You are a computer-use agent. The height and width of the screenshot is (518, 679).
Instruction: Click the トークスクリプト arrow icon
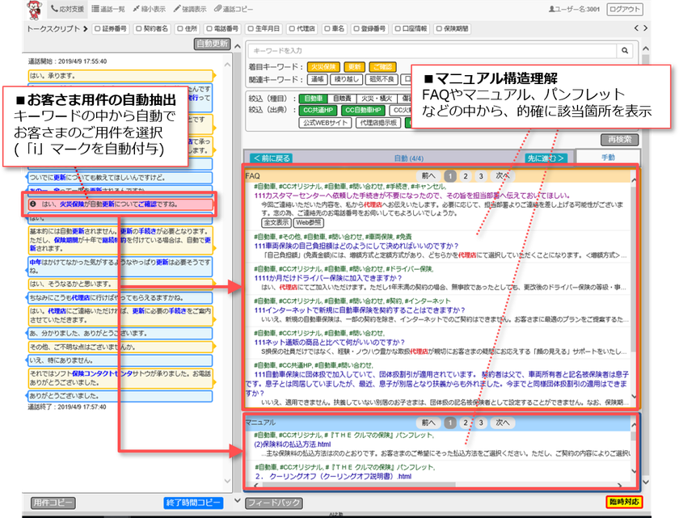coord(85,27)
